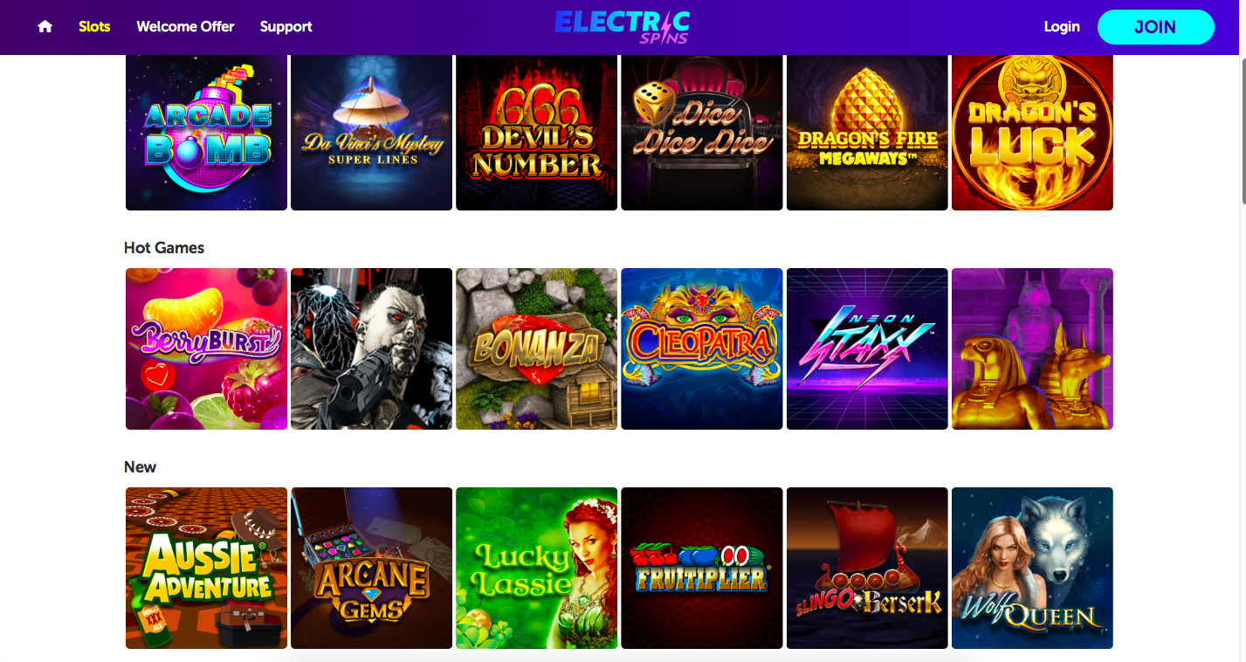Open the Slots menu item
Viewport: 1246px width, 662px height.
pyautogui.click(x=94, y=27)
